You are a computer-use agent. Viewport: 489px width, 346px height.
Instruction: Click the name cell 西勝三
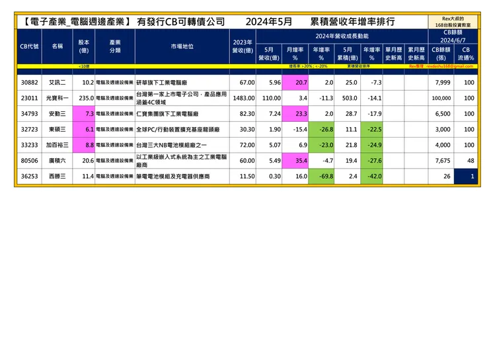(x=57, y=176)
